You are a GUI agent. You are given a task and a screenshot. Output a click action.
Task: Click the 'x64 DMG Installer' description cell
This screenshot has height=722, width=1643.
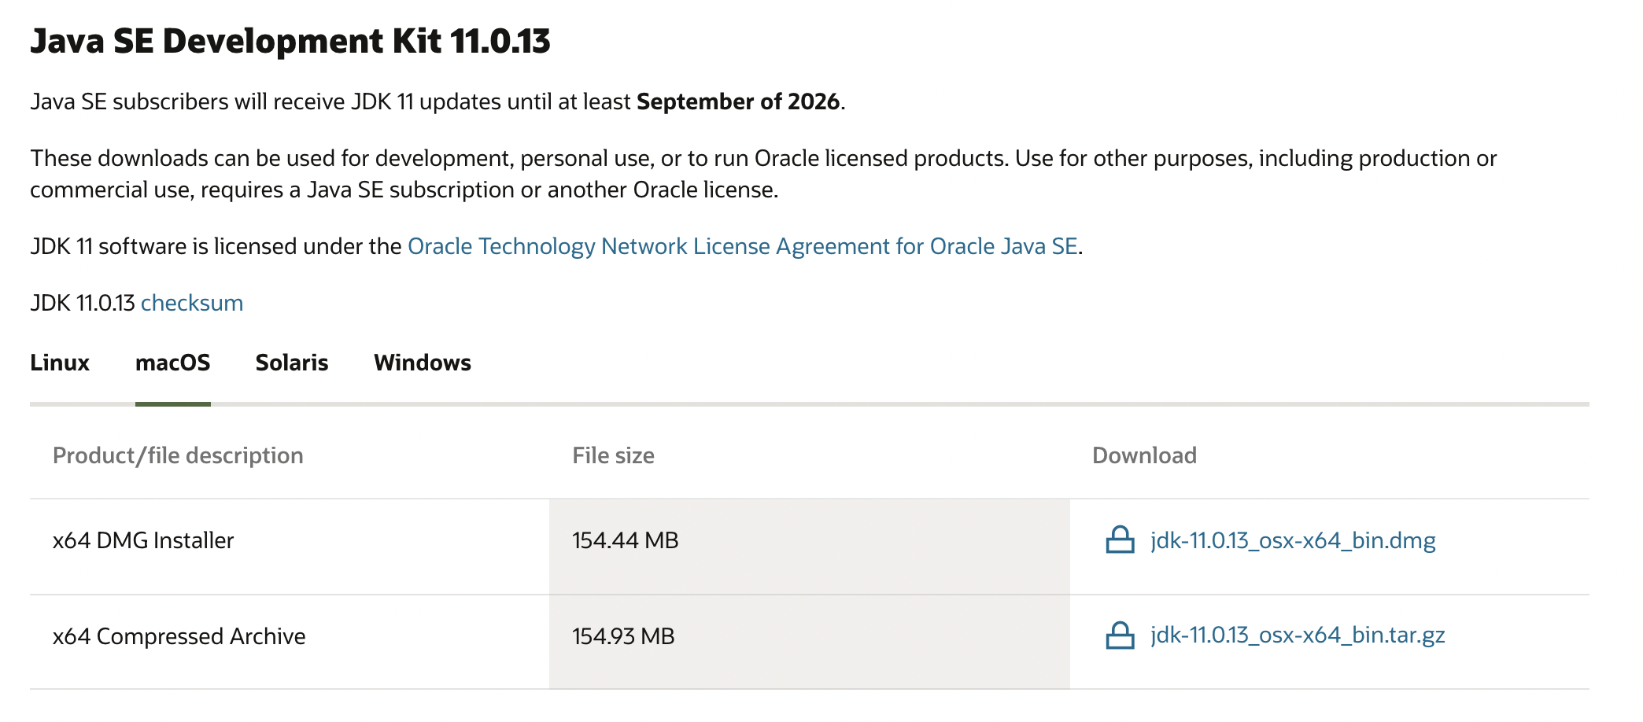point(290,547)
